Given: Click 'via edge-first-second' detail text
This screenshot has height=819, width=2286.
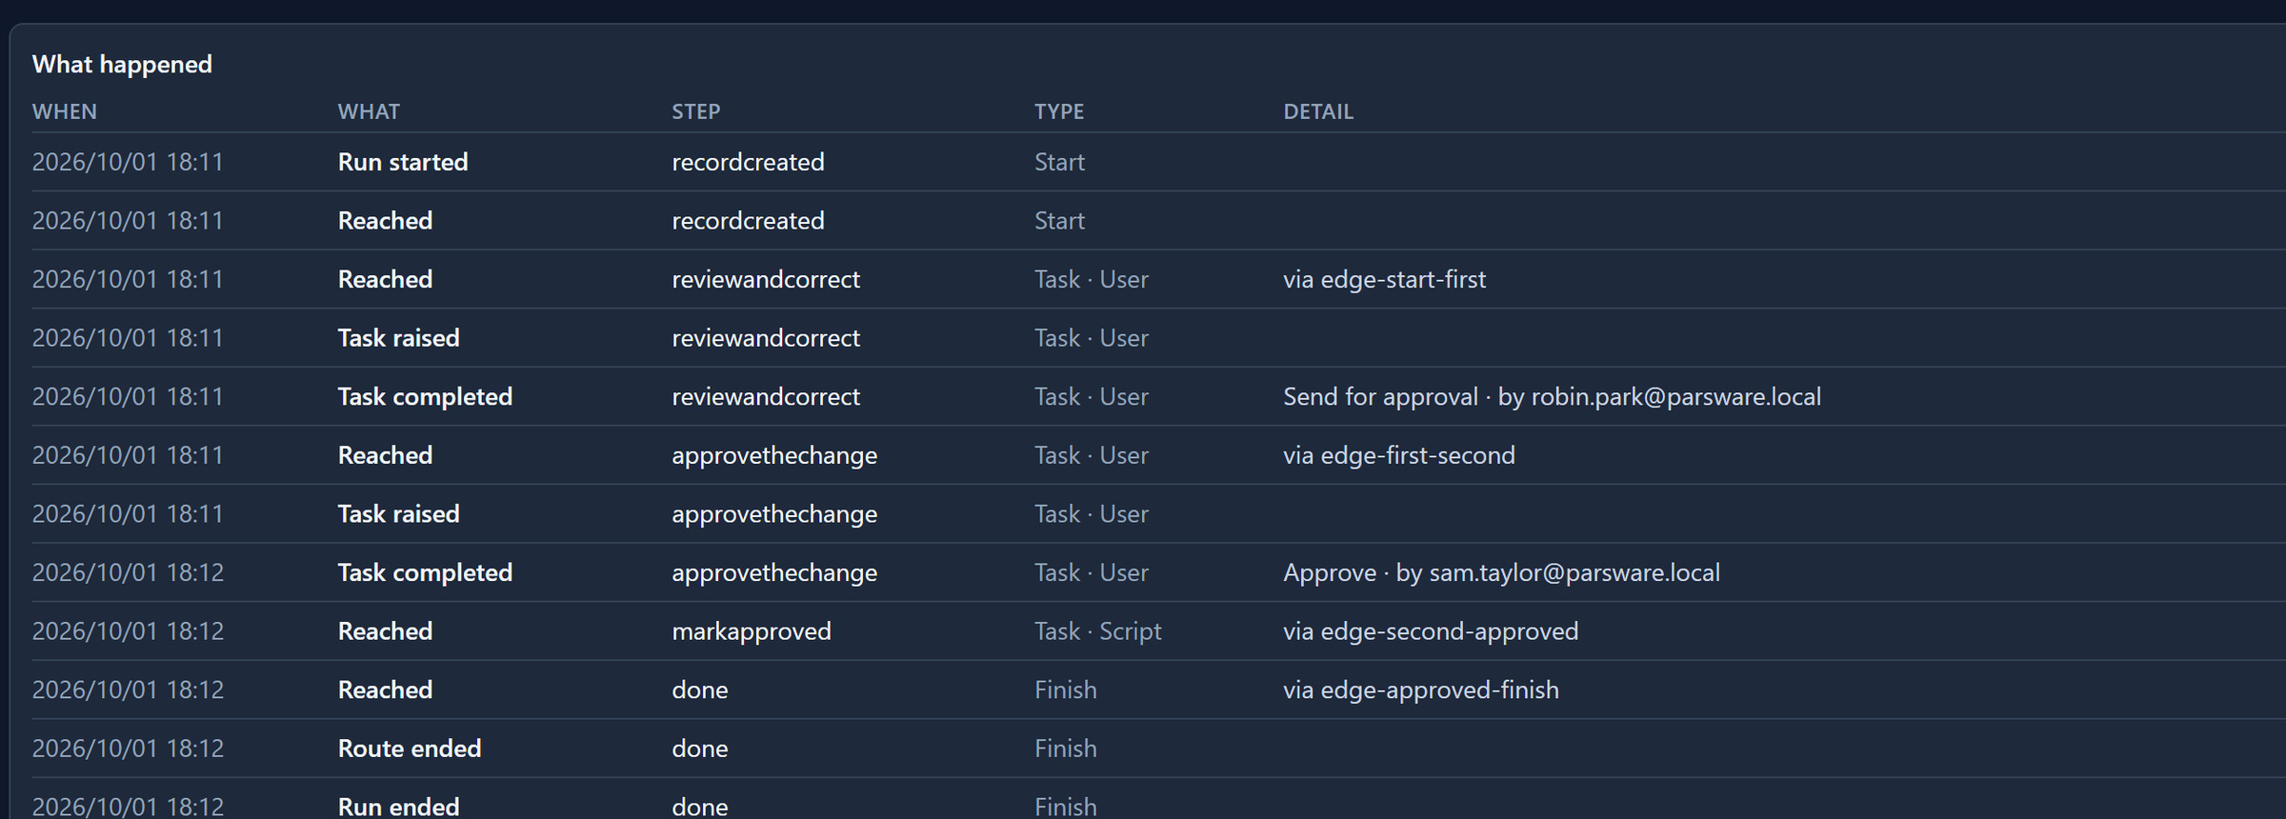Looking at the screenshot, I should coord(1398,455).
